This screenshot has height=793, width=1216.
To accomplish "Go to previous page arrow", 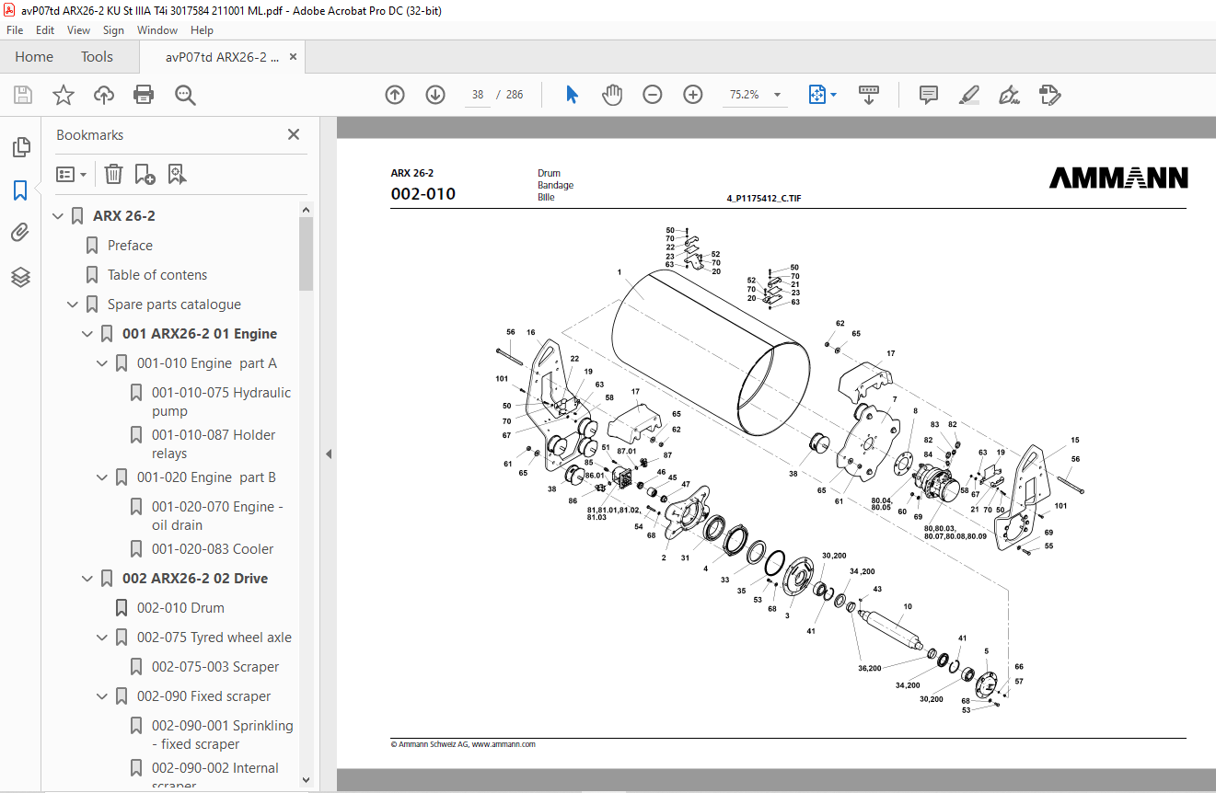I will coord(395,95).
